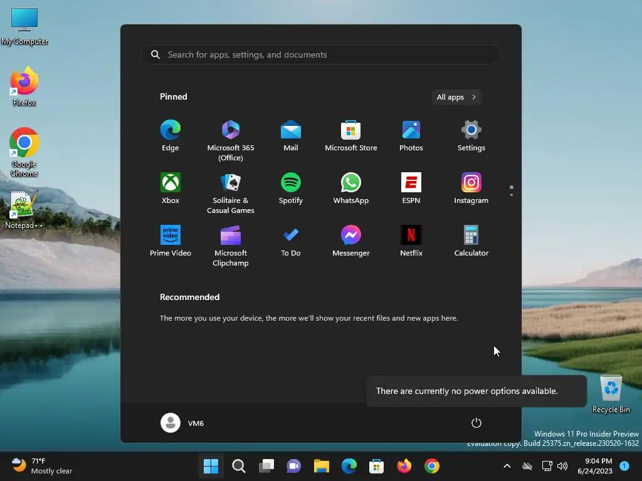
Task: Open Edge from pinned apps
Action: coord(171,136)
